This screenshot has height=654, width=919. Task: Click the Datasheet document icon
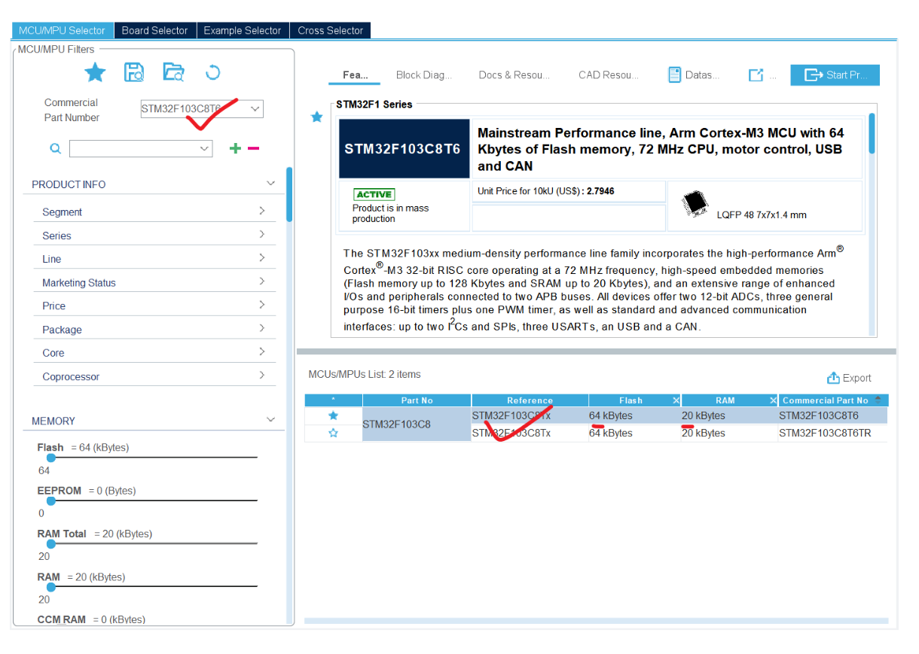[x=675, y=75]
